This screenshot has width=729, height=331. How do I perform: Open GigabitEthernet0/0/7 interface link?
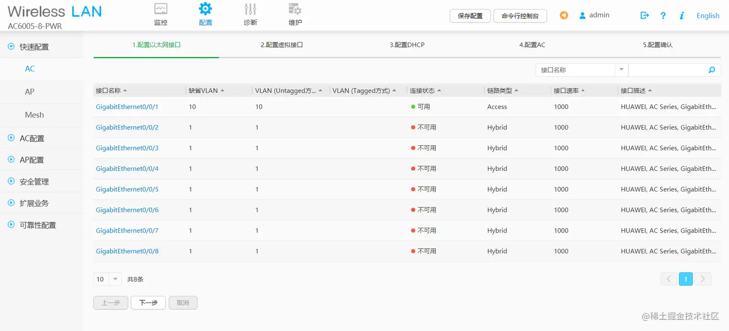pyautogui.click(x=127, y=231)
